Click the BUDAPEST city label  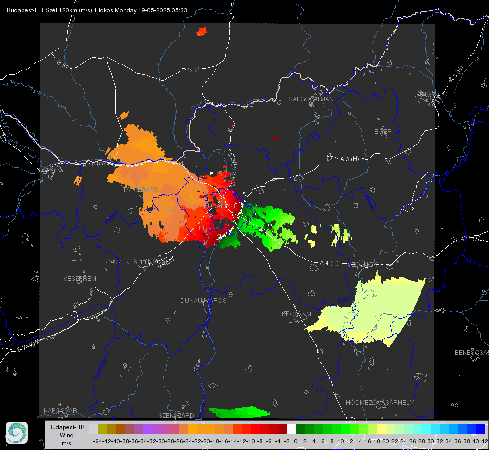click(x=220, y=206)
